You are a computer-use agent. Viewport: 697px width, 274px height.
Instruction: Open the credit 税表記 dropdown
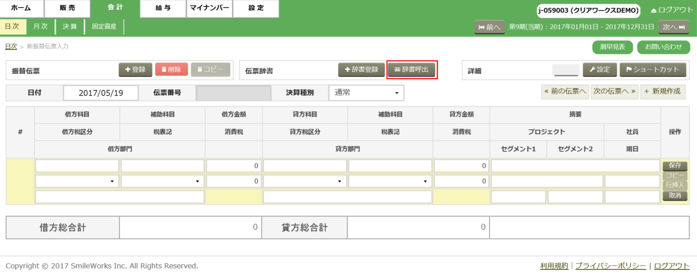(x=390, y=181)
